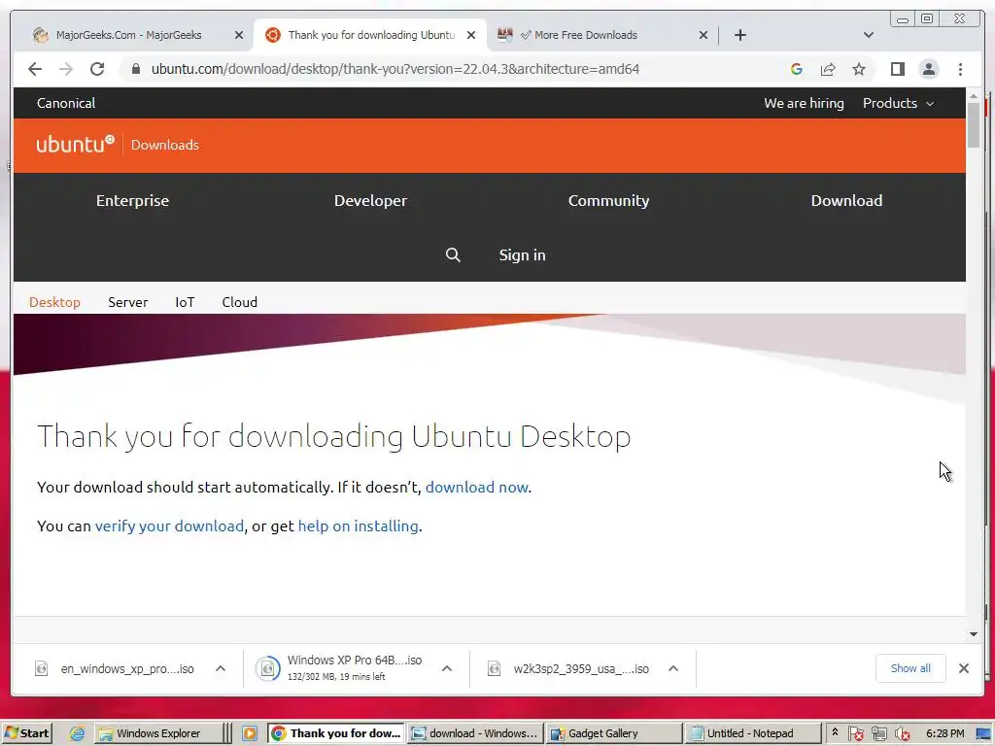Open the verify your download link
The height and width of the screenshot is (746, 995).
pyautogui.click(x=169, y=526)
